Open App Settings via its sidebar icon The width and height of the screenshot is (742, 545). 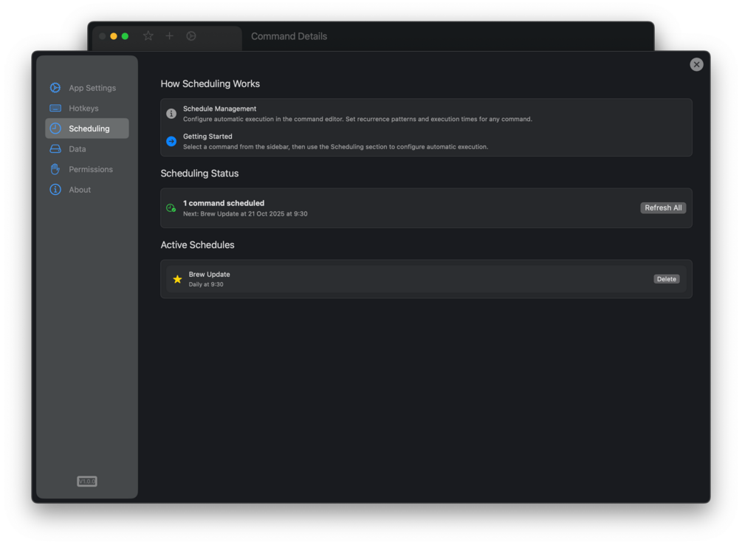[x=55, y=88]
